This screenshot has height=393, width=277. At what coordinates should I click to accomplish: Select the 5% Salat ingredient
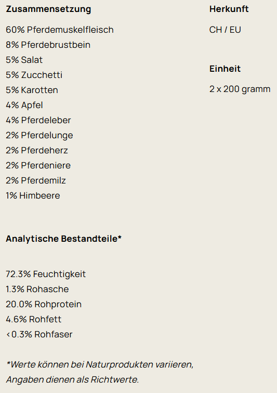point(24,60)
